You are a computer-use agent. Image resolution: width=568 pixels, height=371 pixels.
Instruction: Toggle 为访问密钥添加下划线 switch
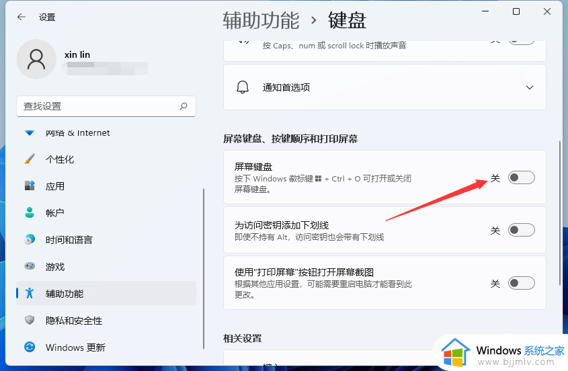tap(521, 230)
